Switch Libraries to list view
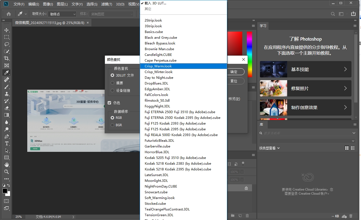This screenshot has width=361, height=220. (x=353, y=148)
